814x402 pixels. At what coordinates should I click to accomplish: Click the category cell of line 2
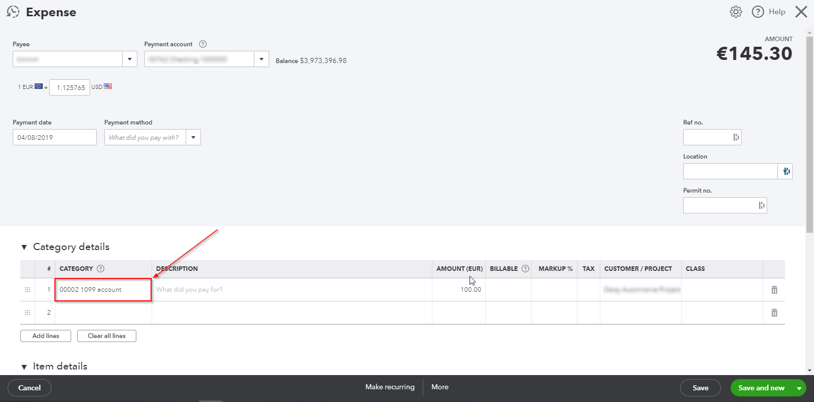click(103, 313)
